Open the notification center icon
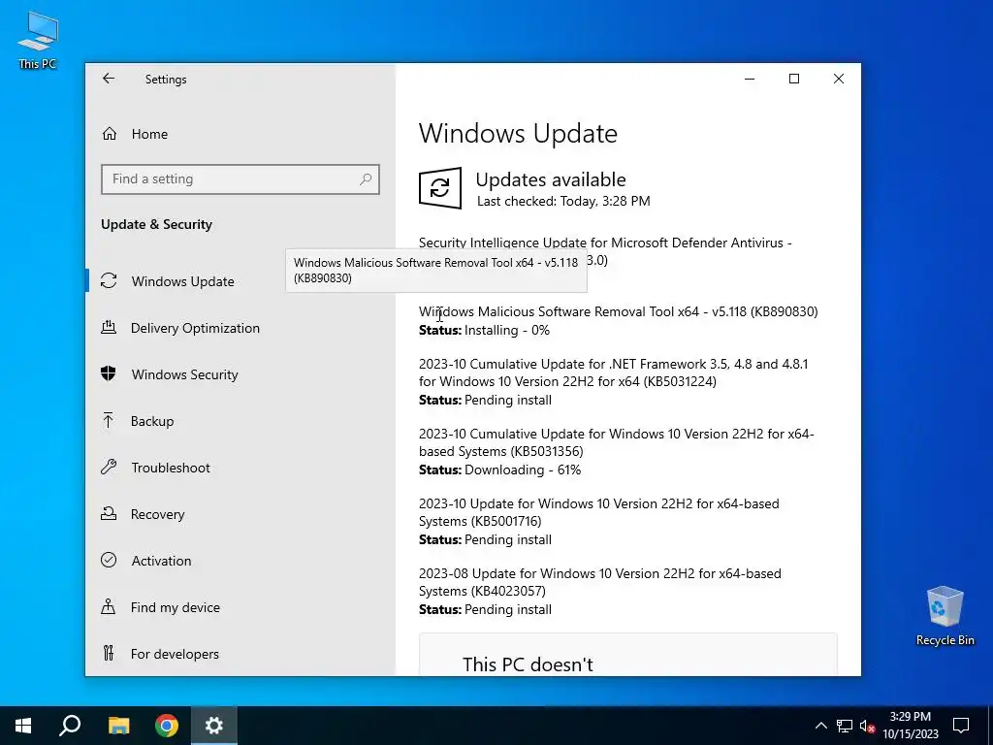Viewport: 993px width, 745px height. tap(961, 726)
